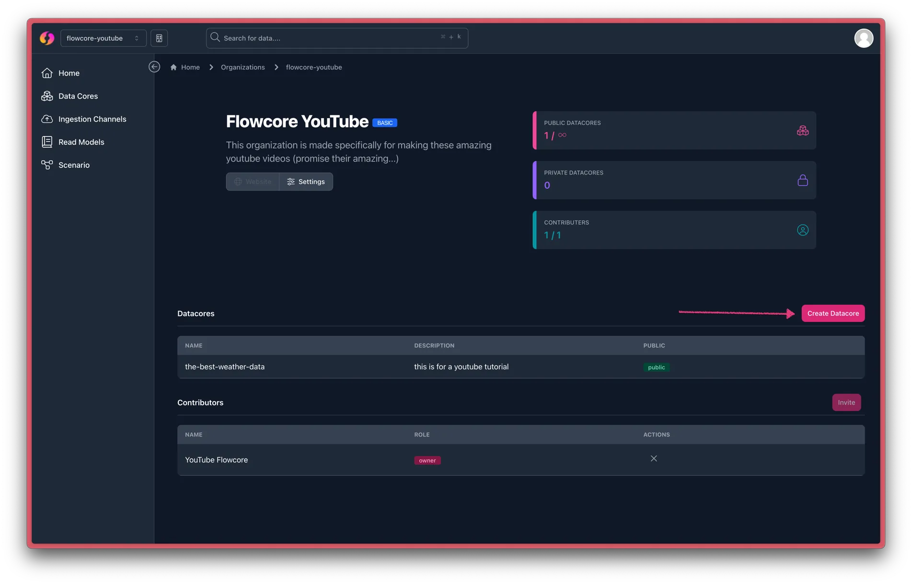Click the PUBLIC column header
This screenshot has height=584, width=912.
pyautogui.click(x=654, y=345)
